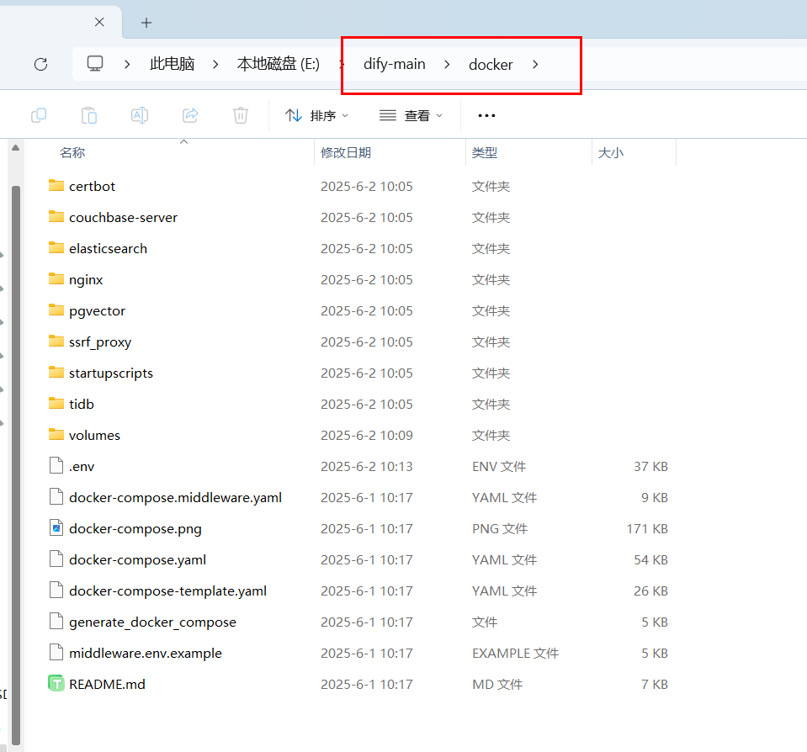Select the elasticsearch folder name

click(108, 248)
